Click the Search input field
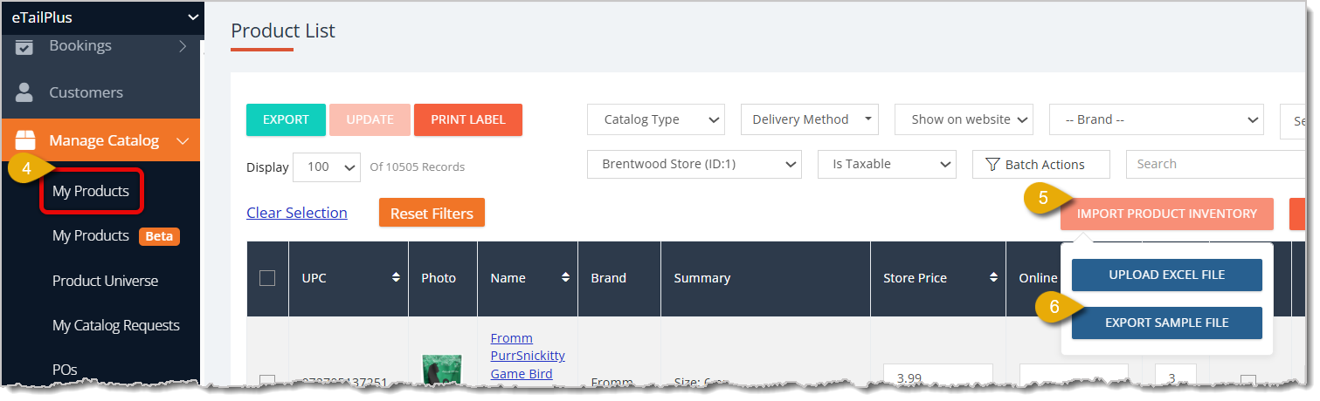This screenshot has height=401, width=1320. [1214, 164]
